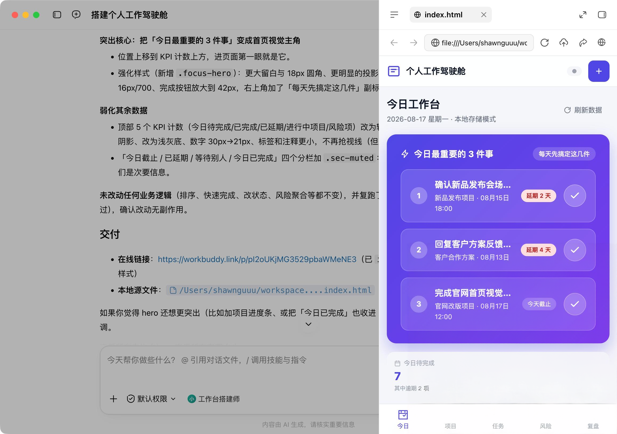This screenshot has width=617, height=434.
Task: Expand the preview to fullscreen
Action: click(x=583, y=14)
